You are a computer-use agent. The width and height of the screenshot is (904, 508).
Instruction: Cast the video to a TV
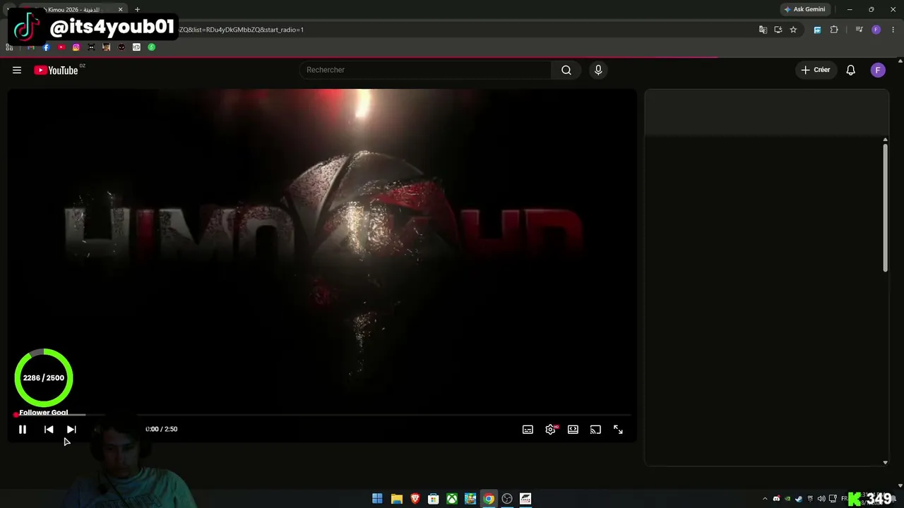pos(595,429)
